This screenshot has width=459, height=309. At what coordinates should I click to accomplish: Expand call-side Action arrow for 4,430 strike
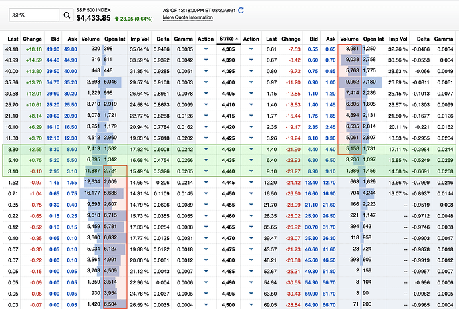pos(206,150)
